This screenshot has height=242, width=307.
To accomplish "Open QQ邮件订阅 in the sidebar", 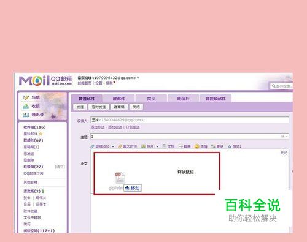I will point(33,173).
